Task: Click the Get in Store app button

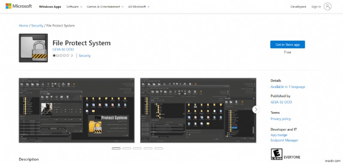Action: coord(287,44)
